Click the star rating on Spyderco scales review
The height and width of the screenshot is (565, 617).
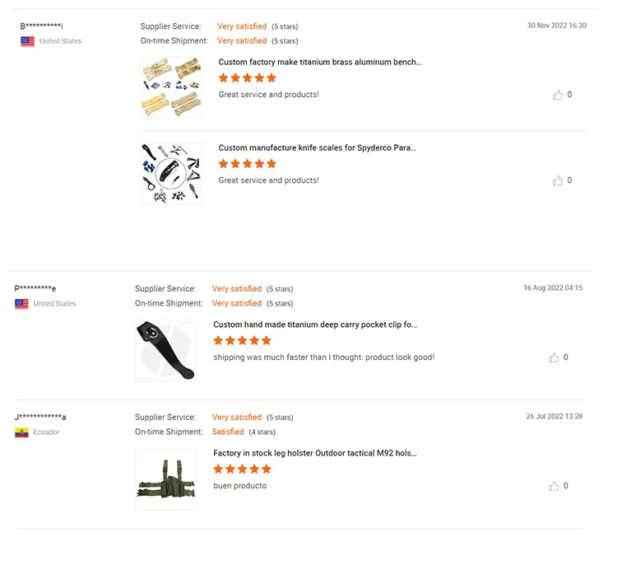click(x=247, y=164)
